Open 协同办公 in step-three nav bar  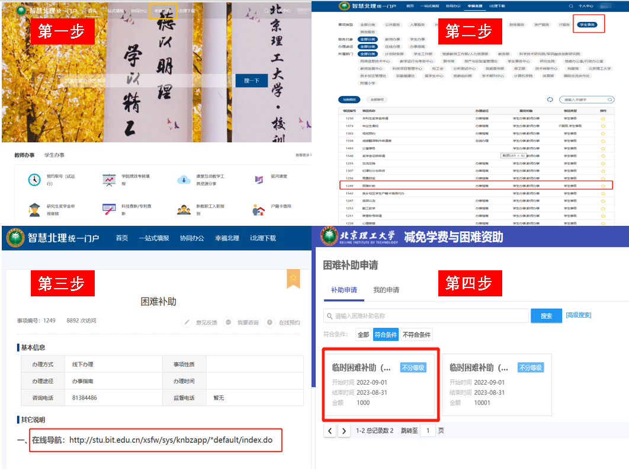click(x=192, y=238)
